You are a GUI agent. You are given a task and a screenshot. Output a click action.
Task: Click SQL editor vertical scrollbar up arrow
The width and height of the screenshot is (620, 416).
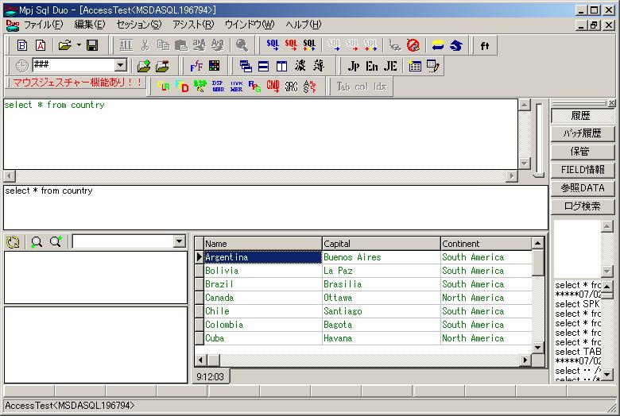tap(525, 105)
